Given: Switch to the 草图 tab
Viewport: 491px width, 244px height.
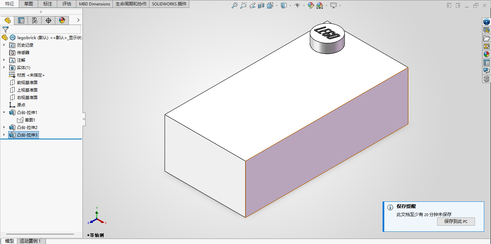Looking at the screenshot, I should point(29,4).
